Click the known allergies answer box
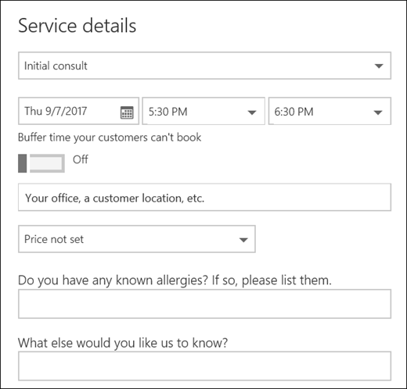The height and width of the screenshot is (389, 407). coord(204,304)
